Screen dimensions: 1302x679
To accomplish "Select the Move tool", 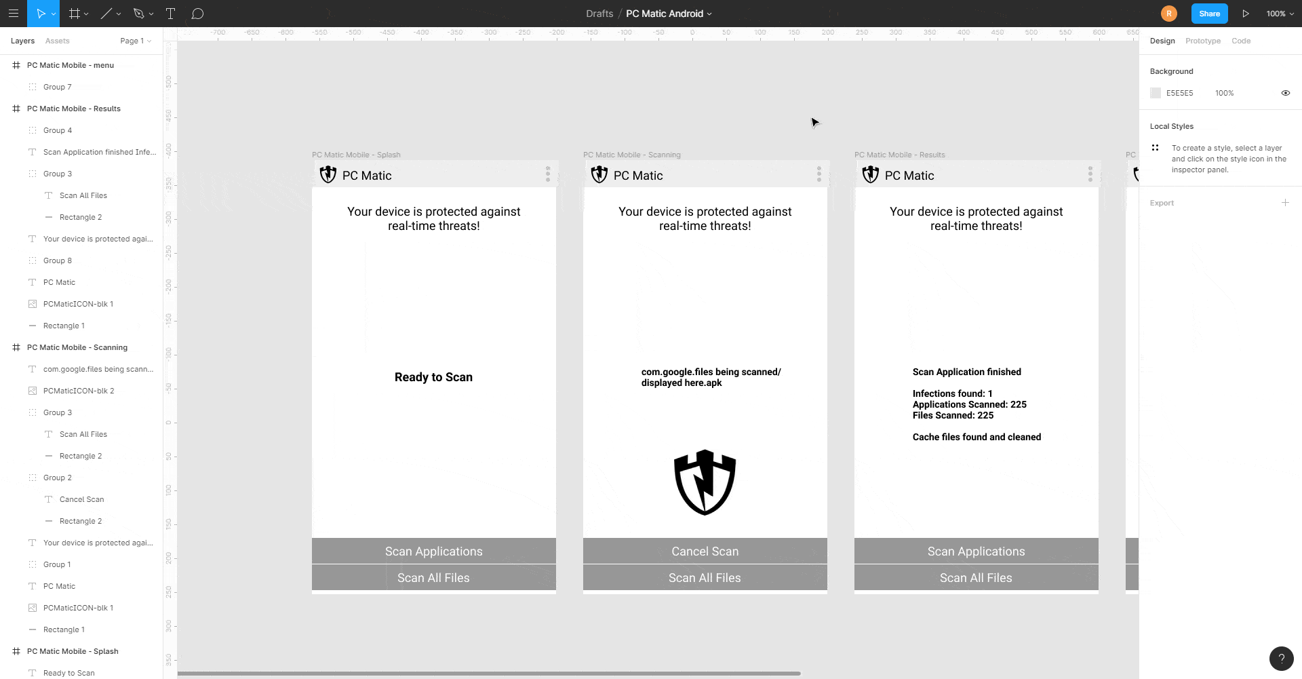I will point(40,14).
